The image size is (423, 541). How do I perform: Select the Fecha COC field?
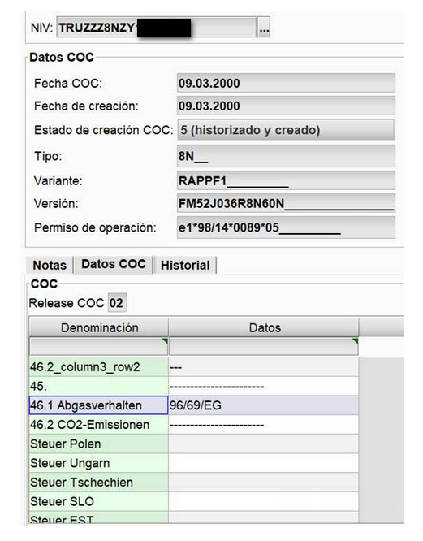pyautogui.click(x=286, y=83)
